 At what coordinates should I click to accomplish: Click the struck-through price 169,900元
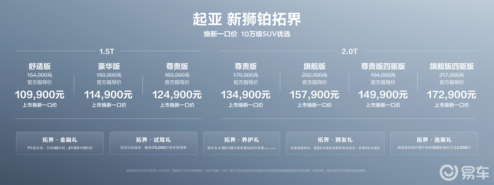[x=177, y=75]
